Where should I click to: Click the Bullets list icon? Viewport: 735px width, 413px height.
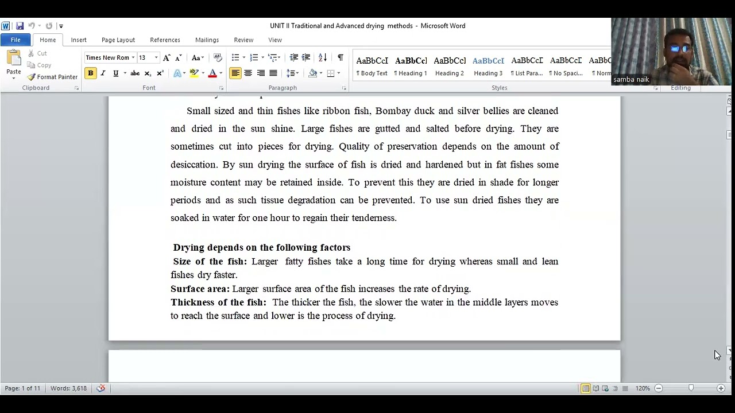point(235,57)
